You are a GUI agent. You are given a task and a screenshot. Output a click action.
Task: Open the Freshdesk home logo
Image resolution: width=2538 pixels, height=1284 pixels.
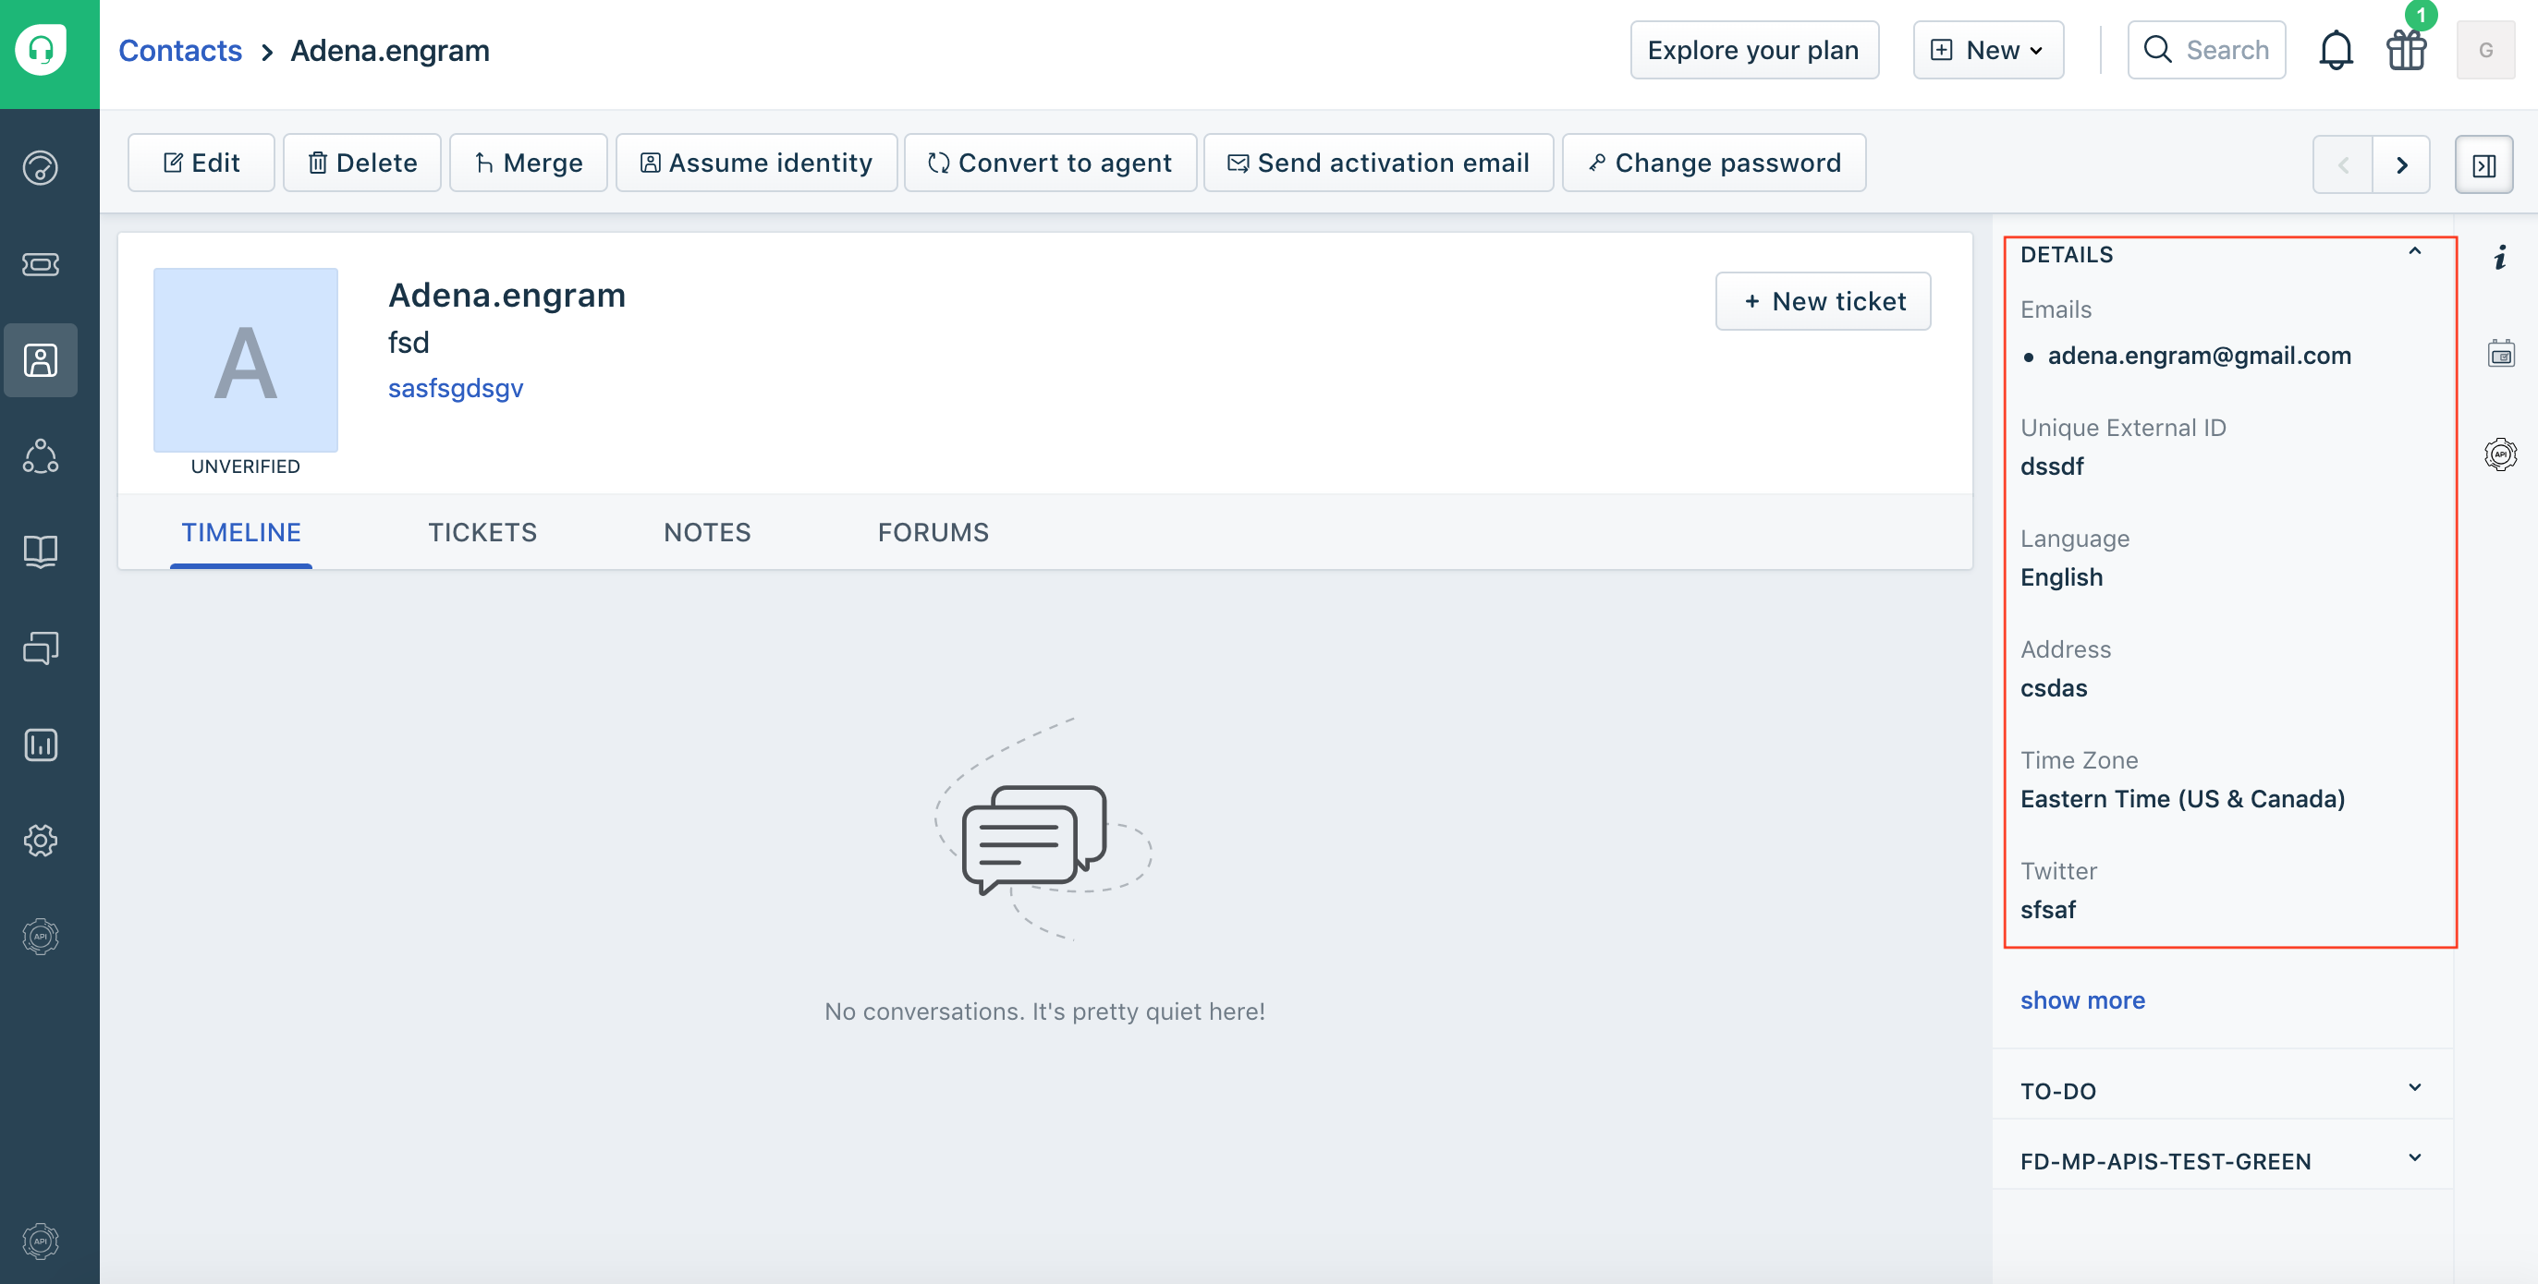[x=42, y=49]
